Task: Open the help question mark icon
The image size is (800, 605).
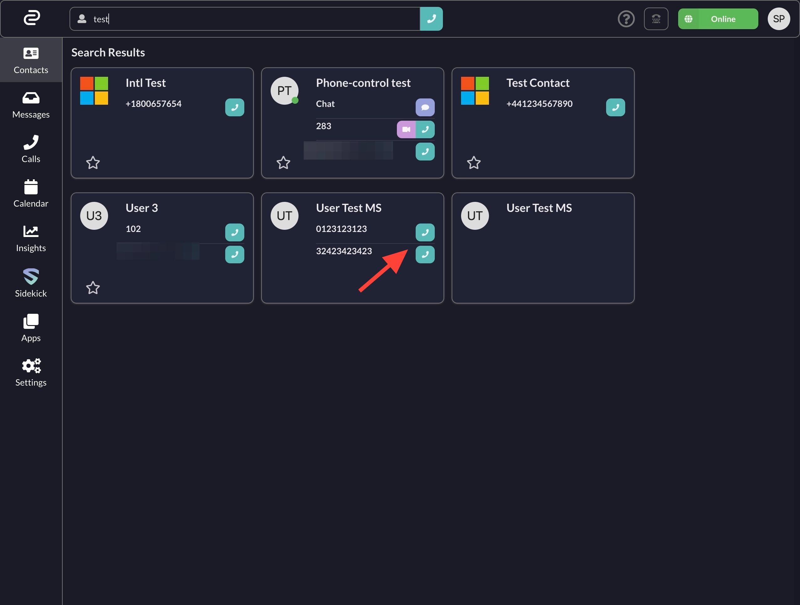Action: (x=626, y=19)
